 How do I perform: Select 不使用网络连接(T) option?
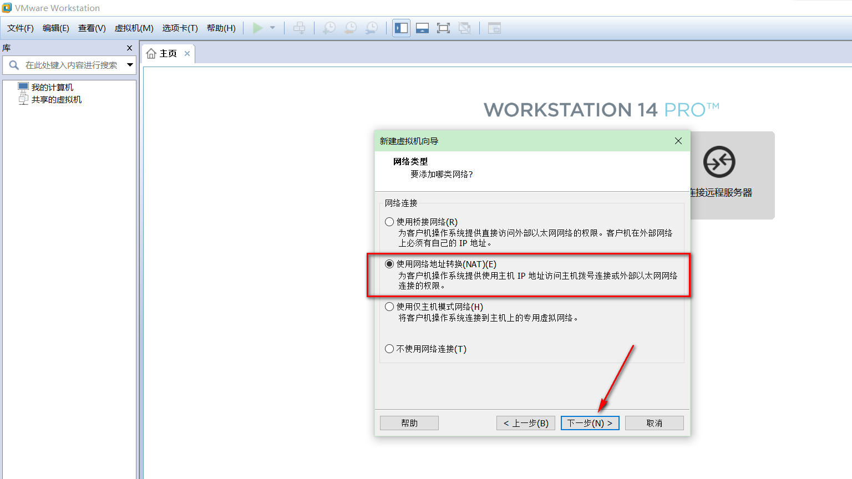389,349
